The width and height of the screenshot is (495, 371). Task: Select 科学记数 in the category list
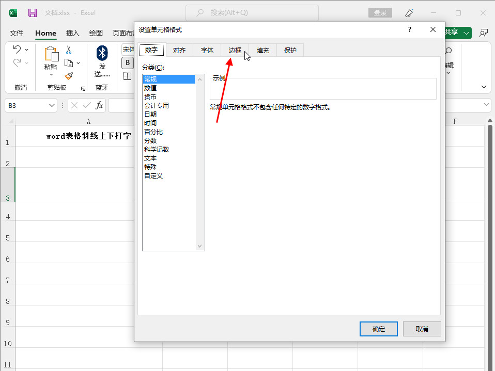click(169, 150)
